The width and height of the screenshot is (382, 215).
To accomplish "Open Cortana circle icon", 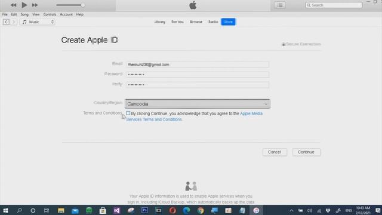I will coord(33,210).
